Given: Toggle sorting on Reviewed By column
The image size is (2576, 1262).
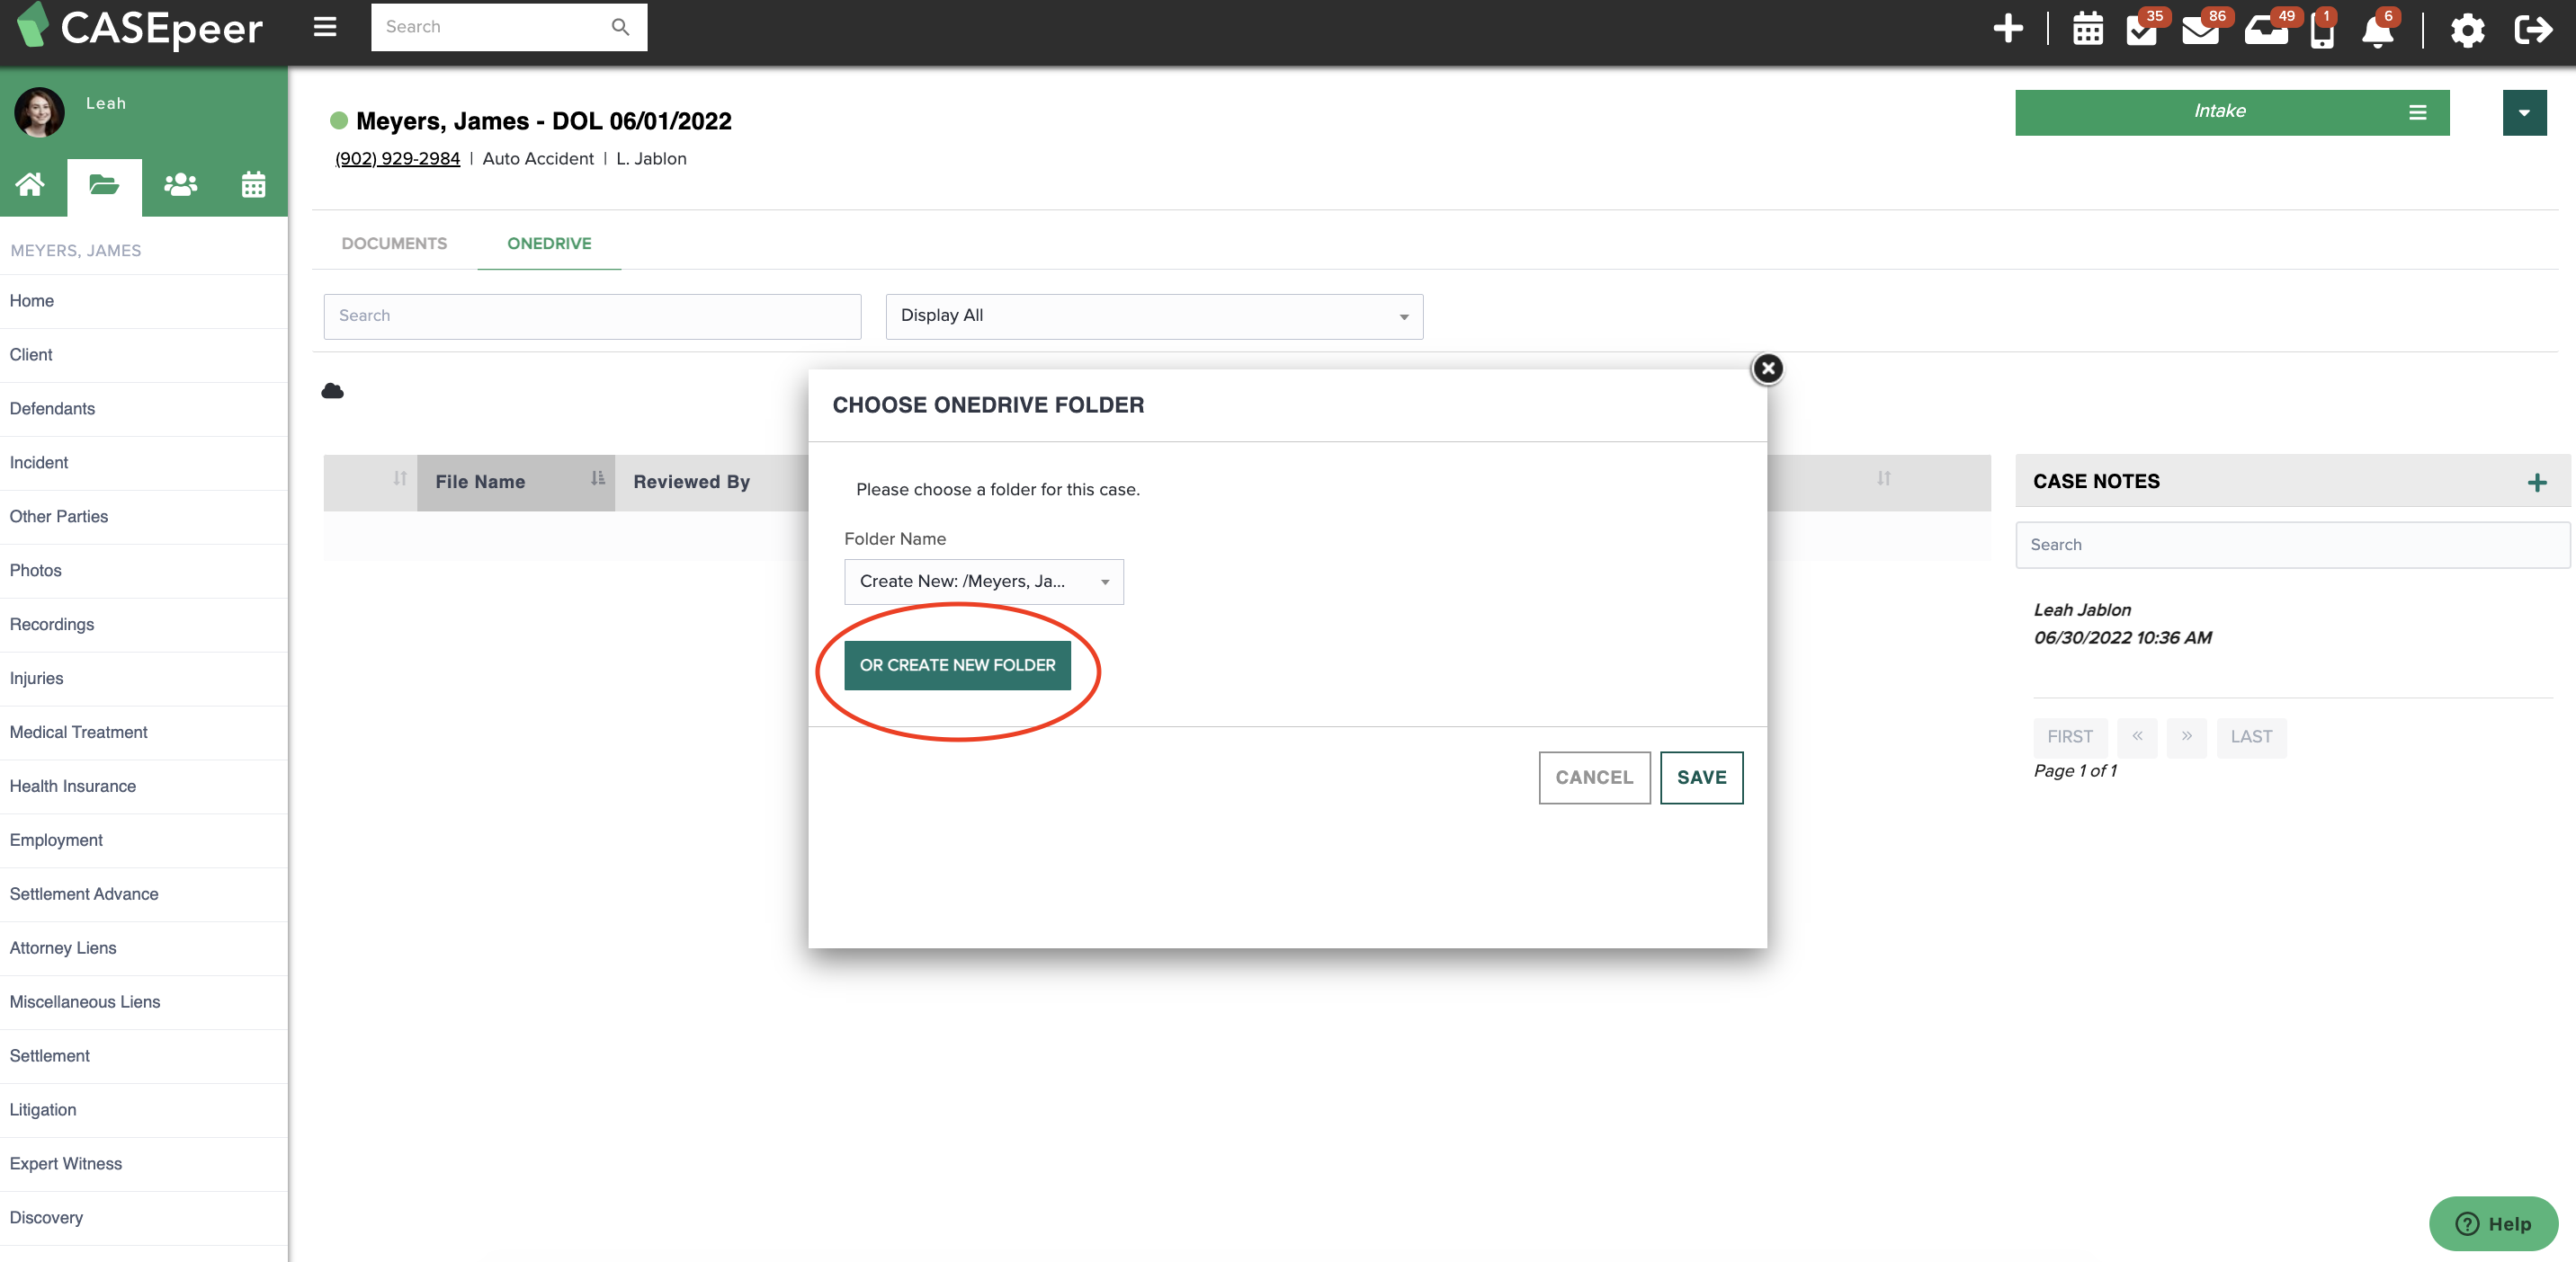Looking at the screenshot, I should click(x=691, y=481).
